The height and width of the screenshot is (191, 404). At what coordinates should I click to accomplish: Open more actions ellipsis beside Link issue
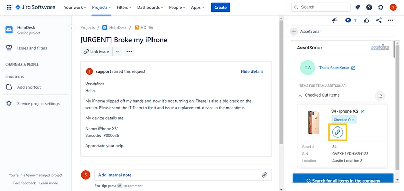pos(129,52)
